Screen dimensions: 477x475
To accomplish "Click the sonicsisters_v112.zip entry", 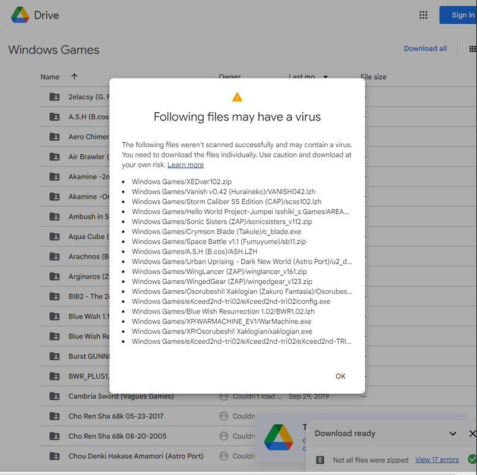I will point(222,221).
